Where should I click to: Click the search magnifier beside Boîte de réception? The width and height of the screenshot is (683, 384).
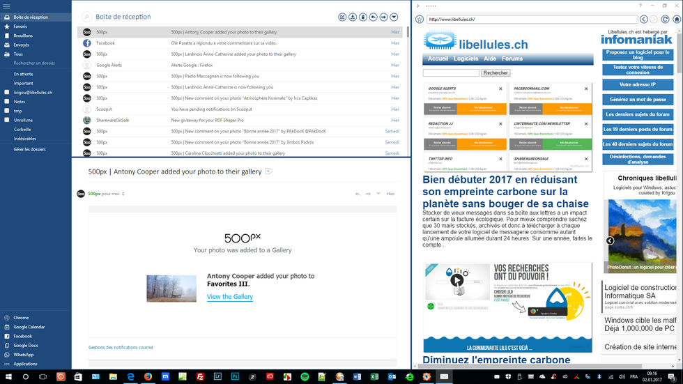coord(87,17)
